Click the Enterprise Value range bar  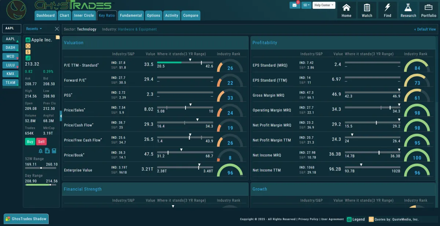pyautogui.click(x=185, y=167)
